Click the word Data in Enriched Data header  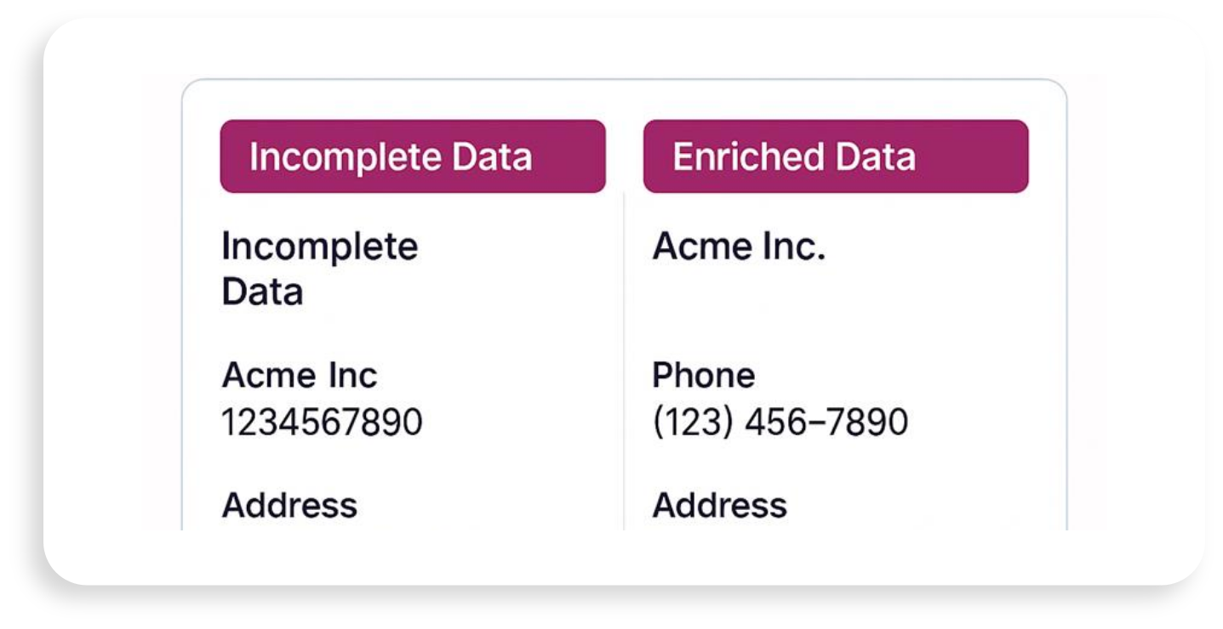(x=875, y=156)
